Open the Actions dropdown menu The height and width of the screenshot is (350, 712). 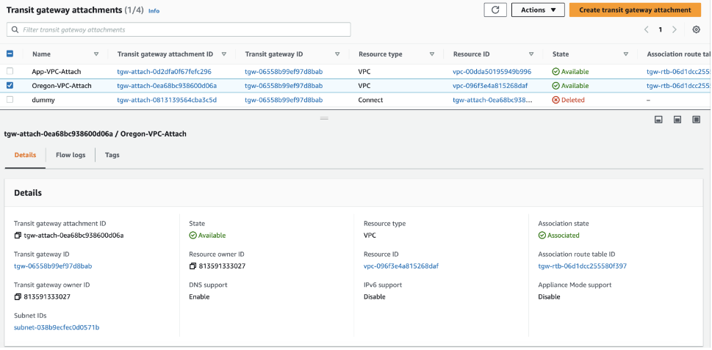click(538, 10)
